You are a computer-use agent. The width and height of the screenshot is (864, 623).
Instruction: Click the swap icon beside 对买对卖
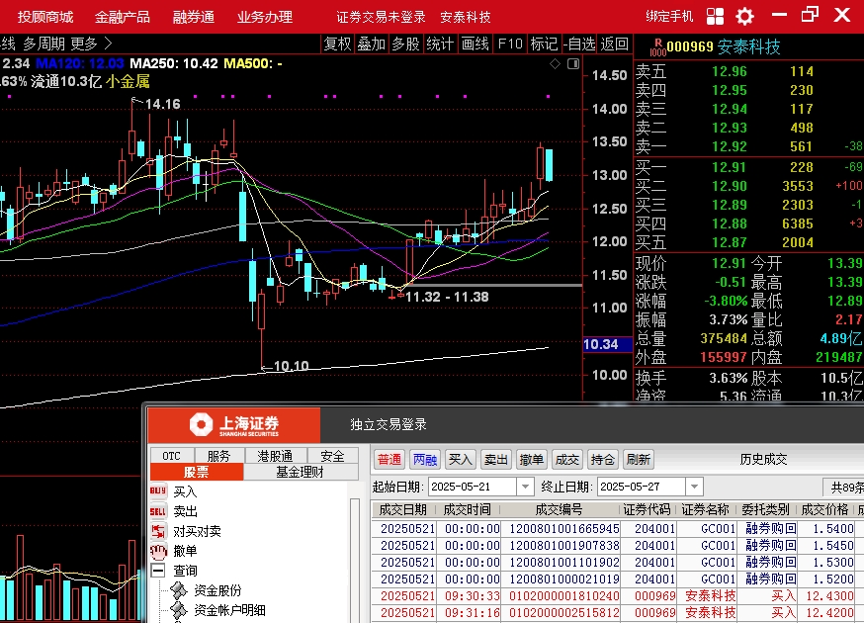pyautogui.click(x=158, y=531)
